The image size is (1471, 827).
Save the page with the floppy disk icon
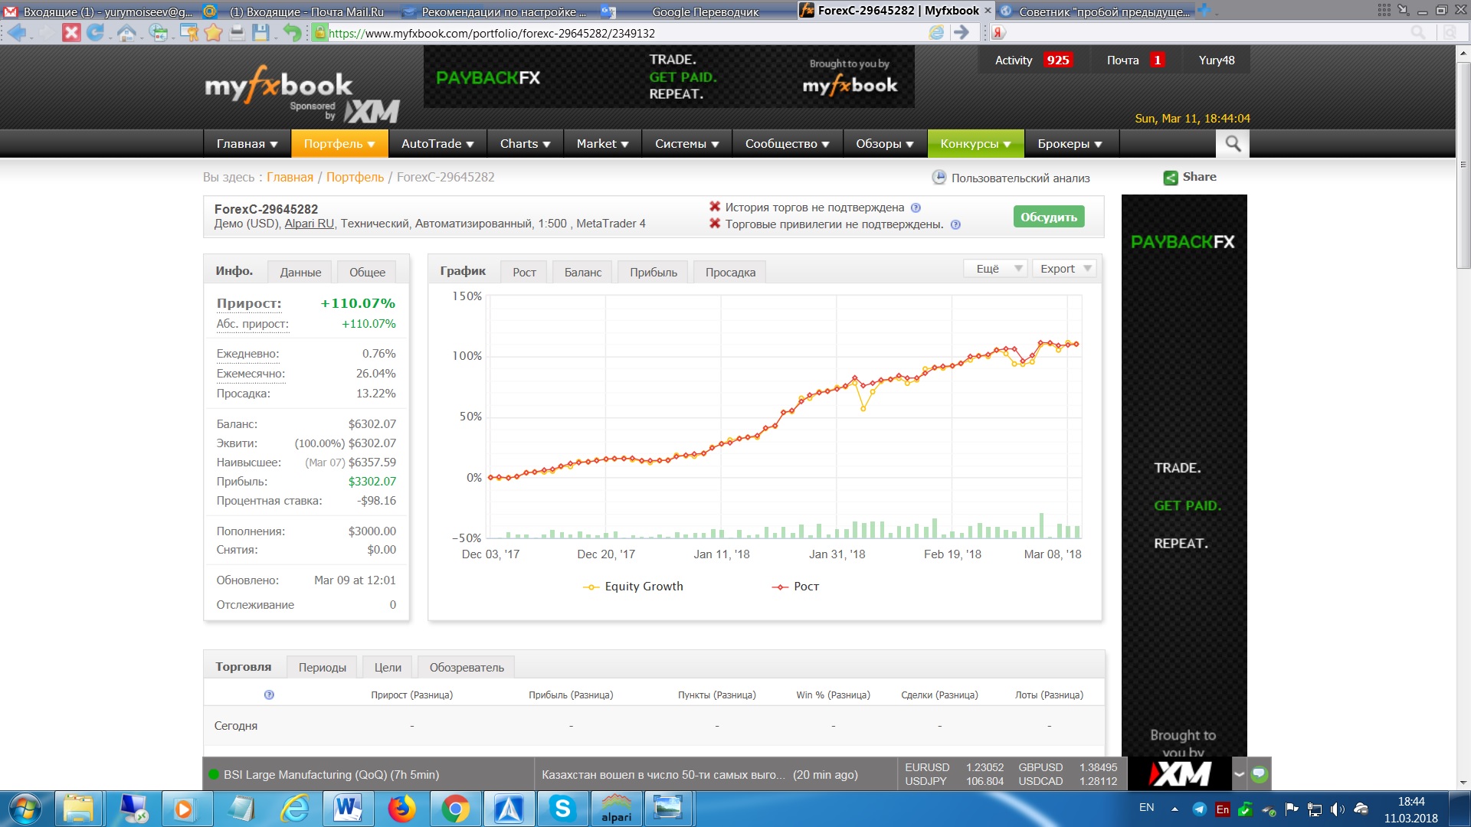[x=261, y=33]
